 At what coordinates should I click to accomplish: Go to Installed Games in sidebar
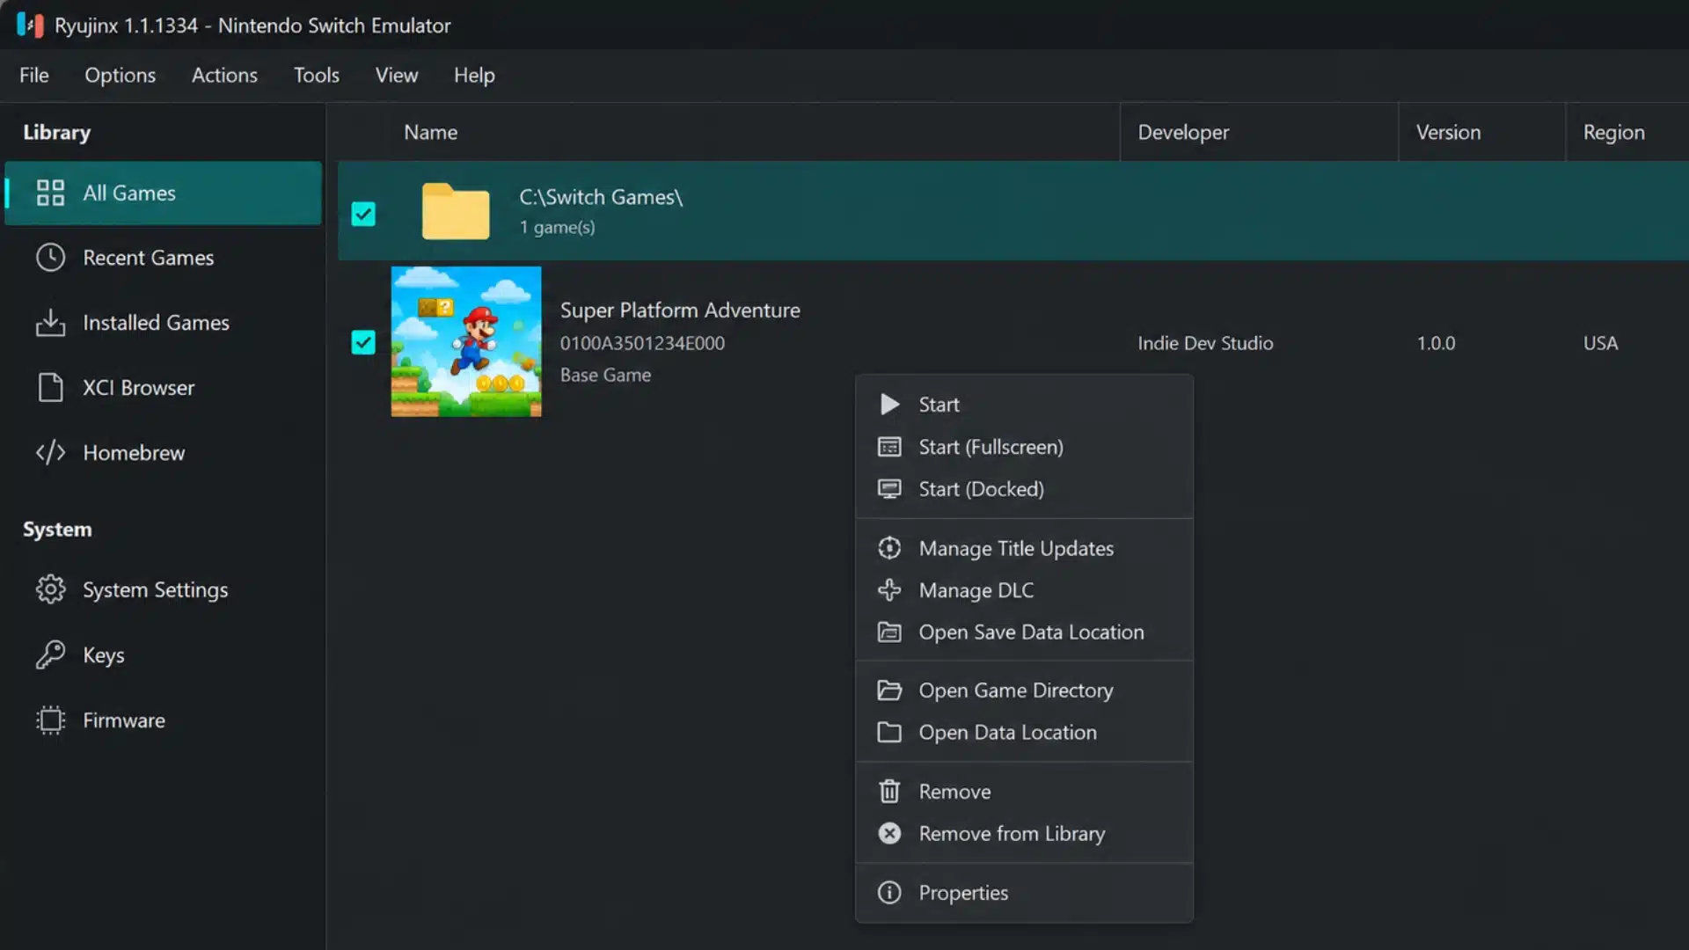(x=163, y=323)
